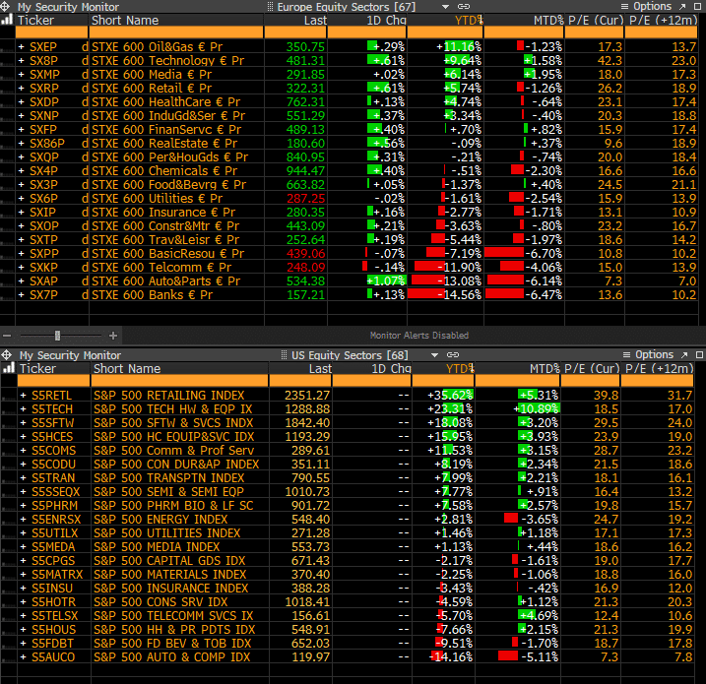Viewport: 706px width, 684px height.
Task: Click the grip icon before US Equity Sectors
Action: click(x=284, y=354)
